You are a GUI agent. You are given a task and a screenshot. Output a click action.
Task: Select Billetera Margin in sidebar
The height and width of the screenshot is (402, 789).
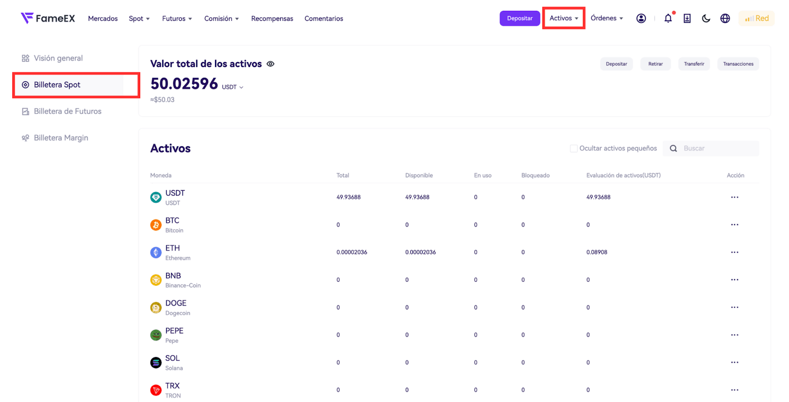click(x=55, y=138)
